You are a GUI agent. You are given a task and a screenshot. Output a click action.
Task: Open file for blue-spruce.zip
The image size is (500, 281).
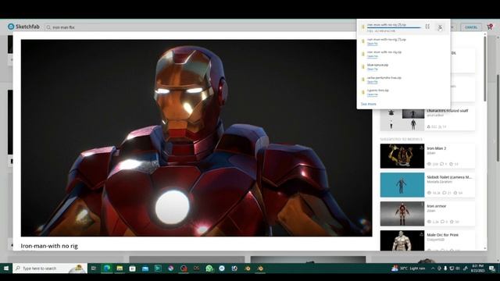372,69
